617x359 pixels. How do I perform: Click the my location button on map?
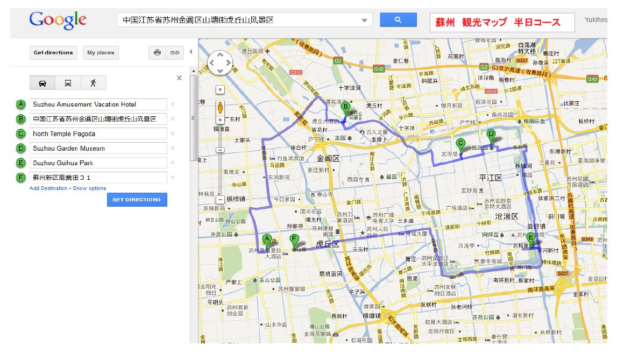(221, 90)
